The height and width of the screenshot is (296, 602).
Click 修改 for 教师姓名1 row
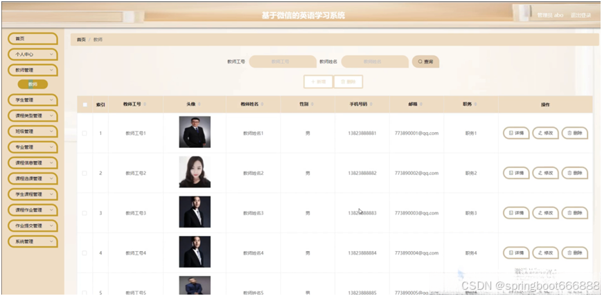pos(545,133)
